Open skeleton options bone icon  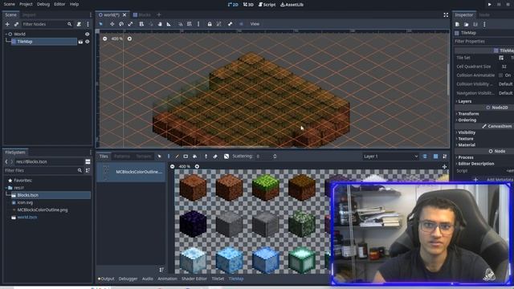tap(230, 24)
